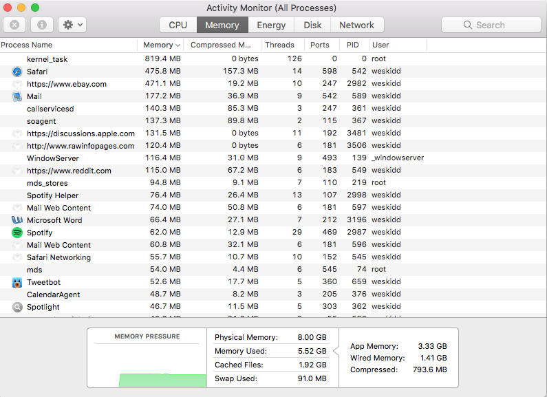Toggle Memory column sort order
Image resolution: width=547 pixels, height=397 pixels.
point(160,45)
